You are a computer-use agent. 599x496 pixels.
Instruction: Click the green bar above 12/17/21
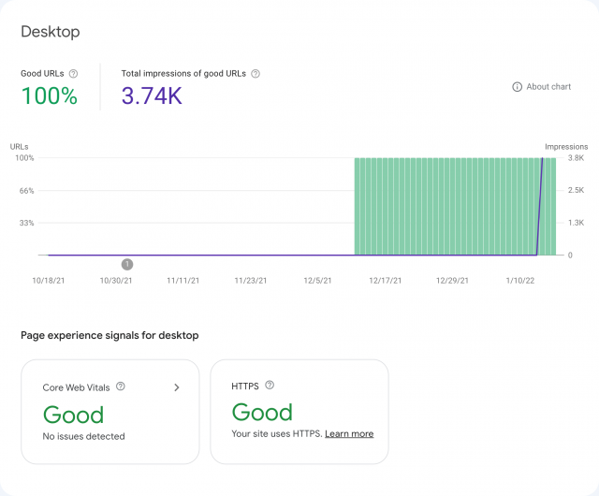tap(386, 206)
